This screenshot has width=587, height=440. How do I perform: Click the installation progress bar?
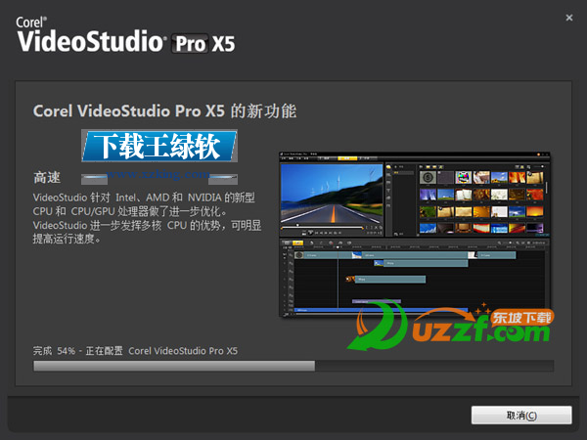[x=293, y=366]
